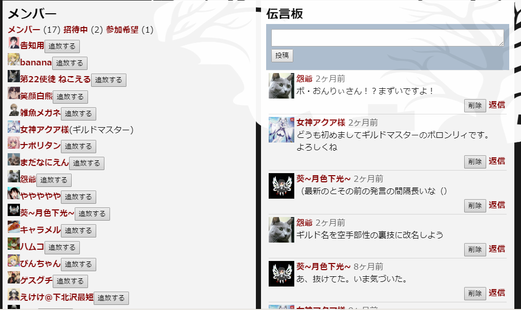Switch to the 参加希望 tab
The image size is (521, 310).
point(122,30)
